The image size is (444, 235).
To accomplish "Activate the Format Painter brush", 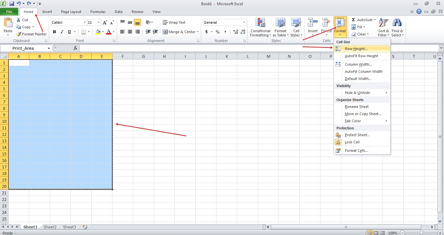I will 32,34.
